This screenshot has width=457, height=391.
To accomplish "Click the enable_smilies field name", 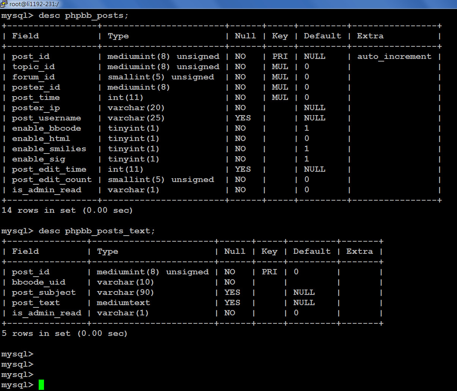I will pyautogui.click(x=49, y=149).
